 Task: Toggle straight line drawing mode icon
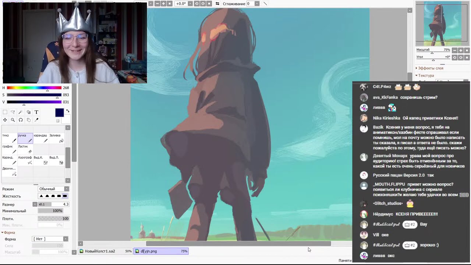pyautogui.click(x=265, y=4)
